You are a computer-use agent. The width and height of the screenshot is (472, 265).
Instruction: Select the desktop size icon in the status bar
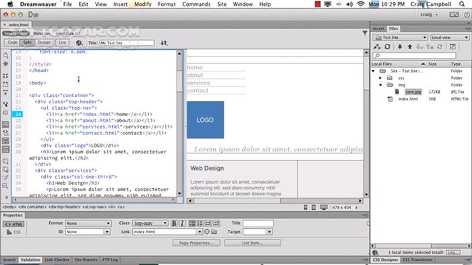(x=324, y=208)
